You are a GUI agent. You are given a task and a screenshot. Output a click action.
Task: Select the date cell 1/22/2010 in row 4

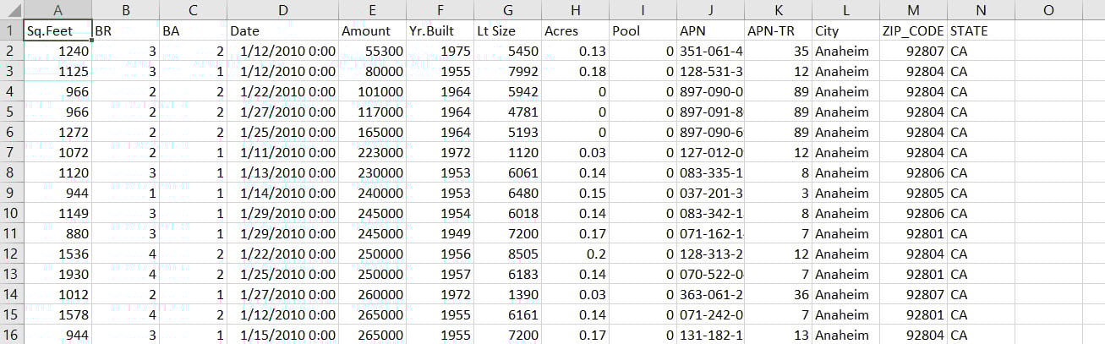[x=283, y=92]
